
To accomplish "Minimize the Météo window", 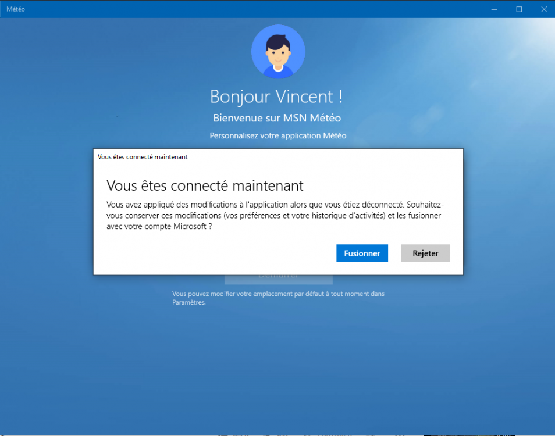I will (494, 9).
